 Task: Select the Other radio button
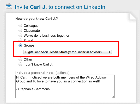pos(20,59)
